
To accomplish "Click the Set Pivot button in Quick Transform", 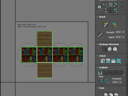I will (99, 7).
